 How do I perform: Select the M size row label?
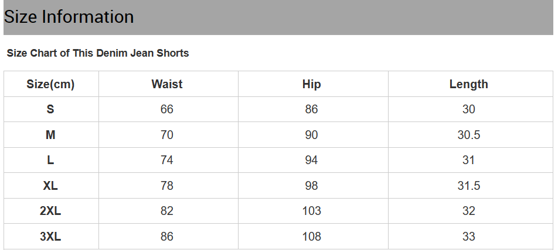(x=50, y=135)
